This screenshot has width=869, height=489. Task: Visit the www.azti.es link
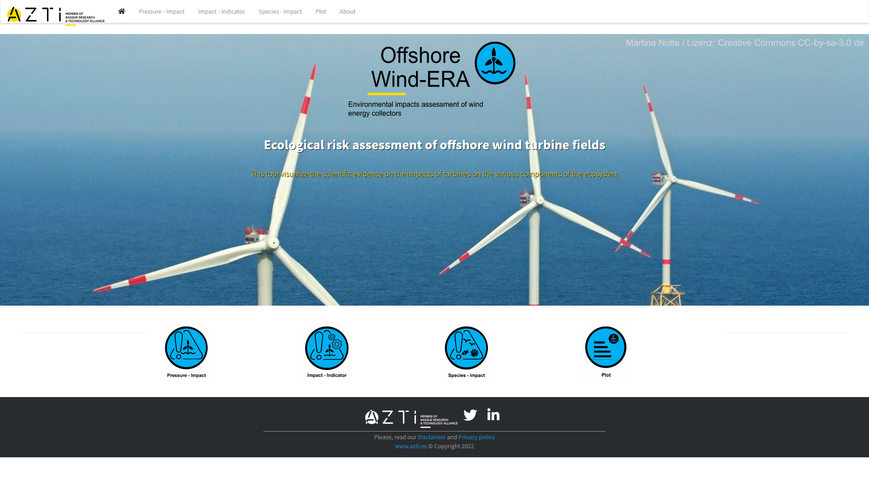(411, 446)
